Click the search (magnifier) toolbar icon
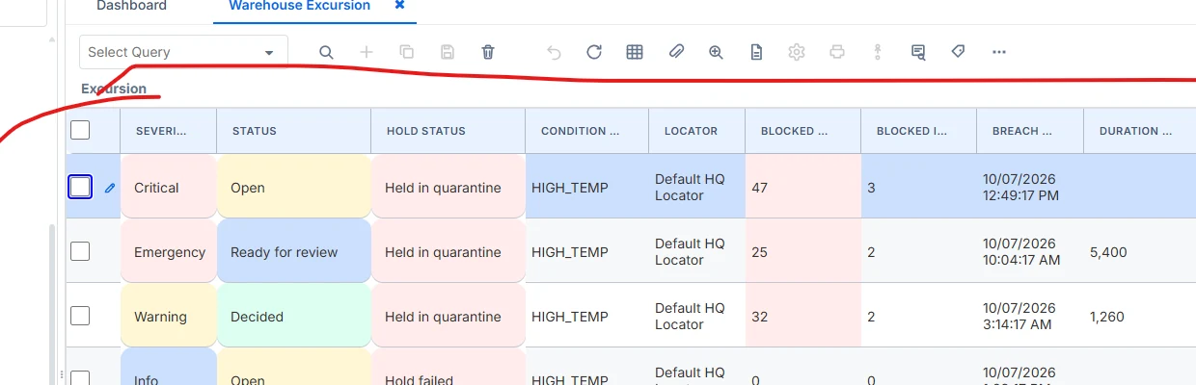The image size is (1196, 385). click(x=326, y=52)
